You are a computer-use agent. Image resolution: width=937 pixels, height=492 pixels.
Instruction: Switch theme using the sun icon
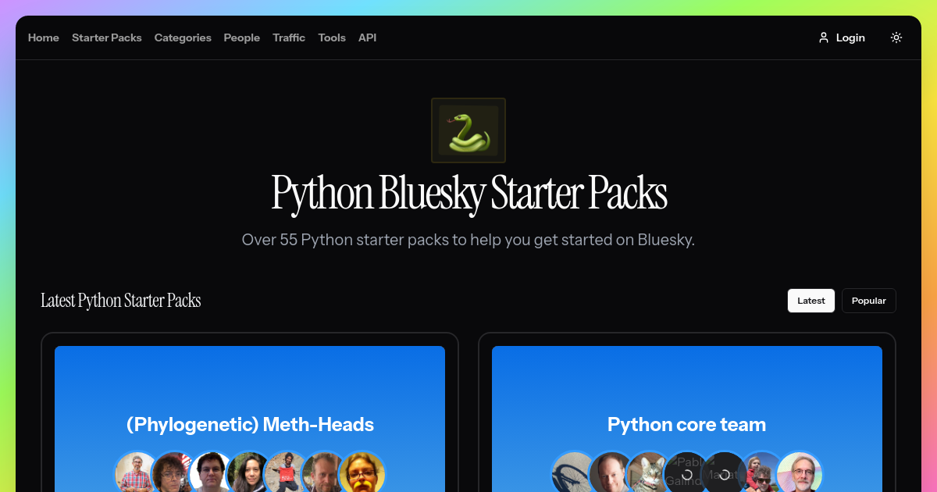896,37
